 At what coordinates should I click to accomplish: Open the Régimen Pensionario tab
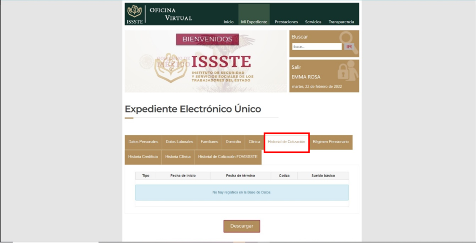[331, 142]
